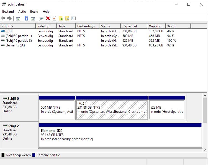Select the Elements (D:) volume row
This screenshot has height=165, width=208.
(x=15, y=45)
